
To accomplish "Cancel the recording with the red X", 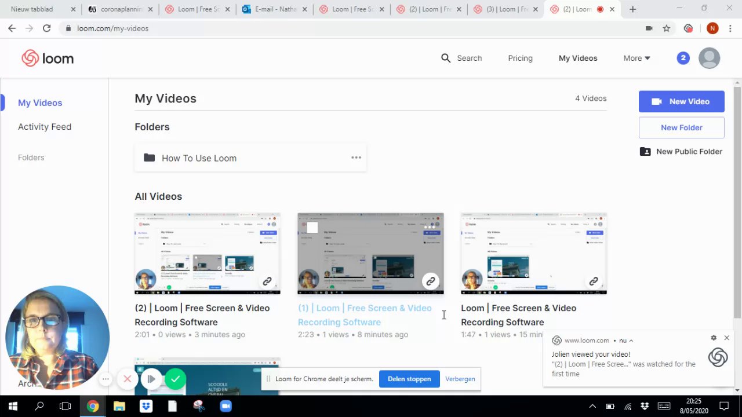I will tap(127, 379).
